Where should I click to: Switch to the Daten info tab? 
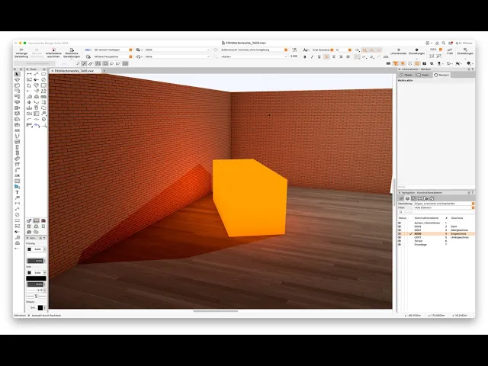point(423,75)
